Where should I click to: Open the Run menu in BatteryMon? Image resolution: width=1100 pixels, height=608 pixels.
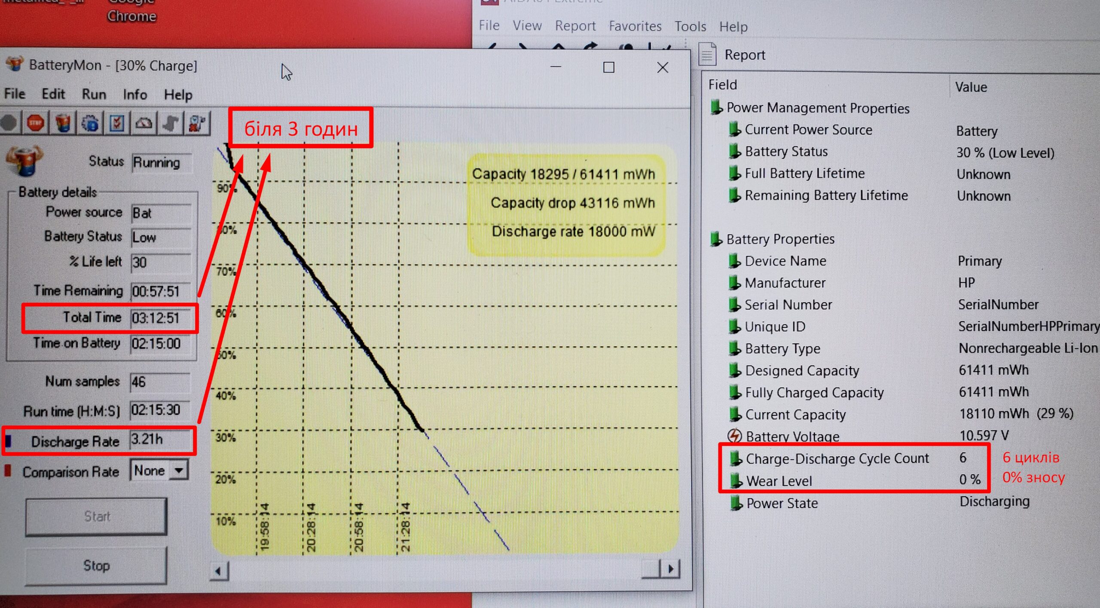(x=94, y=94)
